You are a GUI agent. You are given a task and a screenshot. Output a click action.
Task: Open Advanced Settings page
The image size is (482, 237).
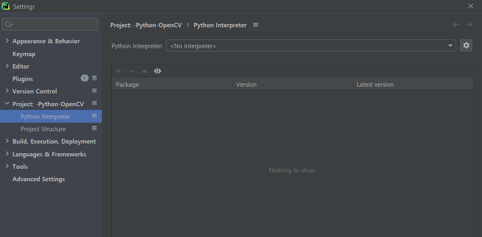tap(38, 179)
